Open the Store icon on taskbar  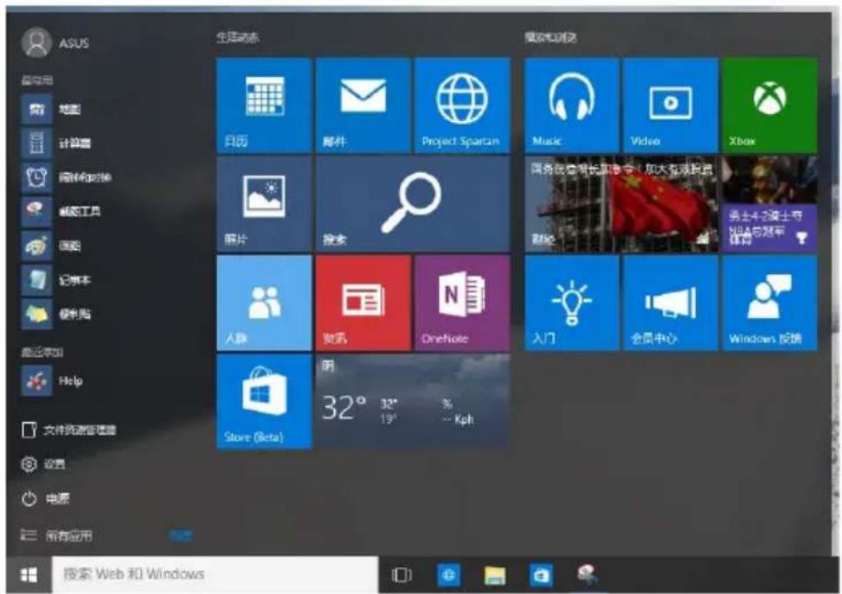click(541, 575)
